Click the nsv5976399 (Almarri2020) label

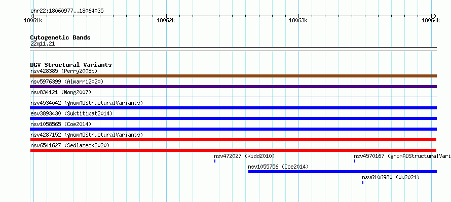click(67, 82)
